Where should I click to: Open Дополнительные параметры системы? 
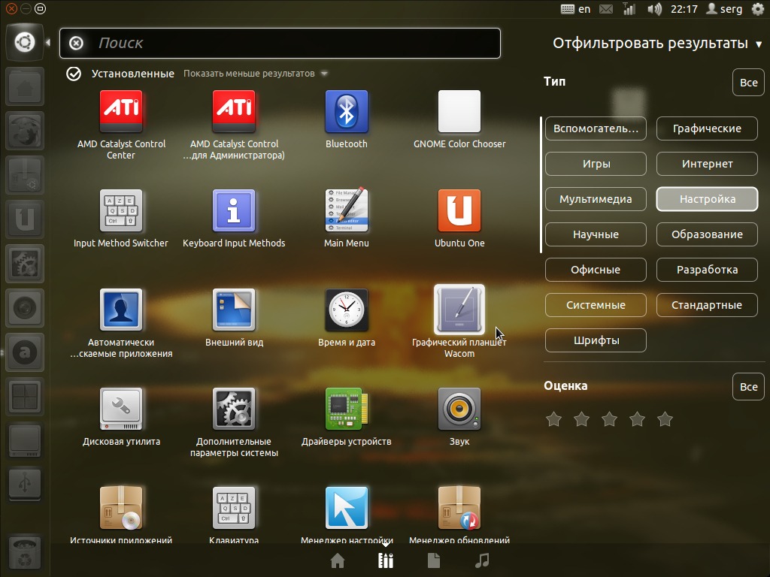click(234, 409)
